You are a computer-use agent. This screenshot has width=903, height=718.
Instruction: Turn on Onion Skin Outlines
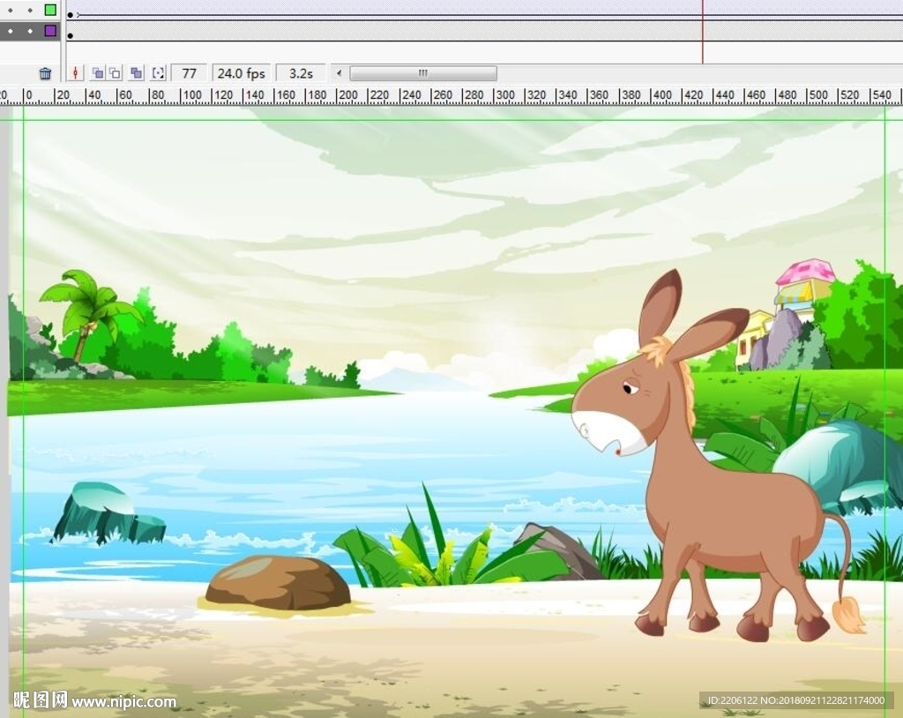pyautogui.click(x=115, y=73)
